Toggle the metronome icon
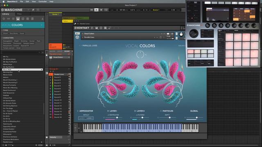The width and height of the screenshot is (262, 147). pos(117,10)
